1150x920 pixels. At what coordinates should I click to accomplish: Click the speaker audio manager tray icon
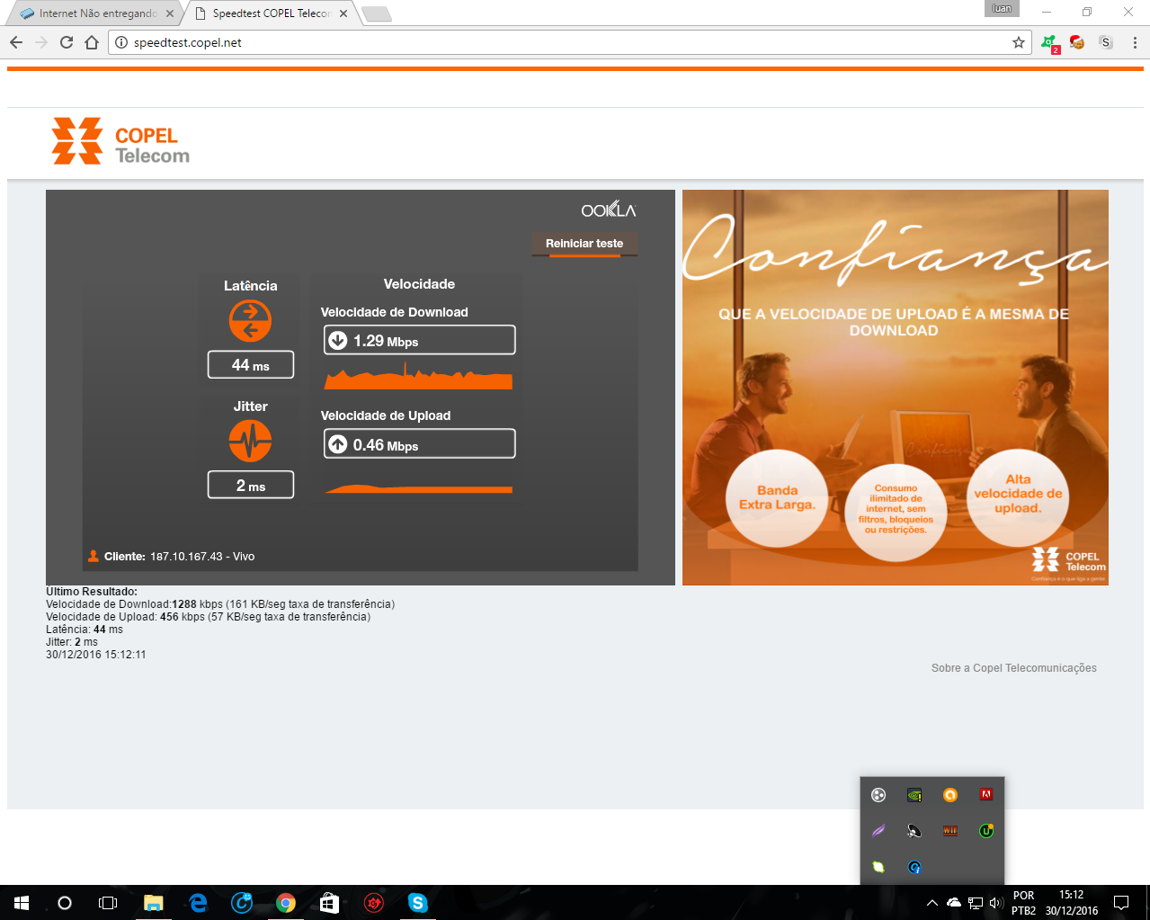coord(914,831)
